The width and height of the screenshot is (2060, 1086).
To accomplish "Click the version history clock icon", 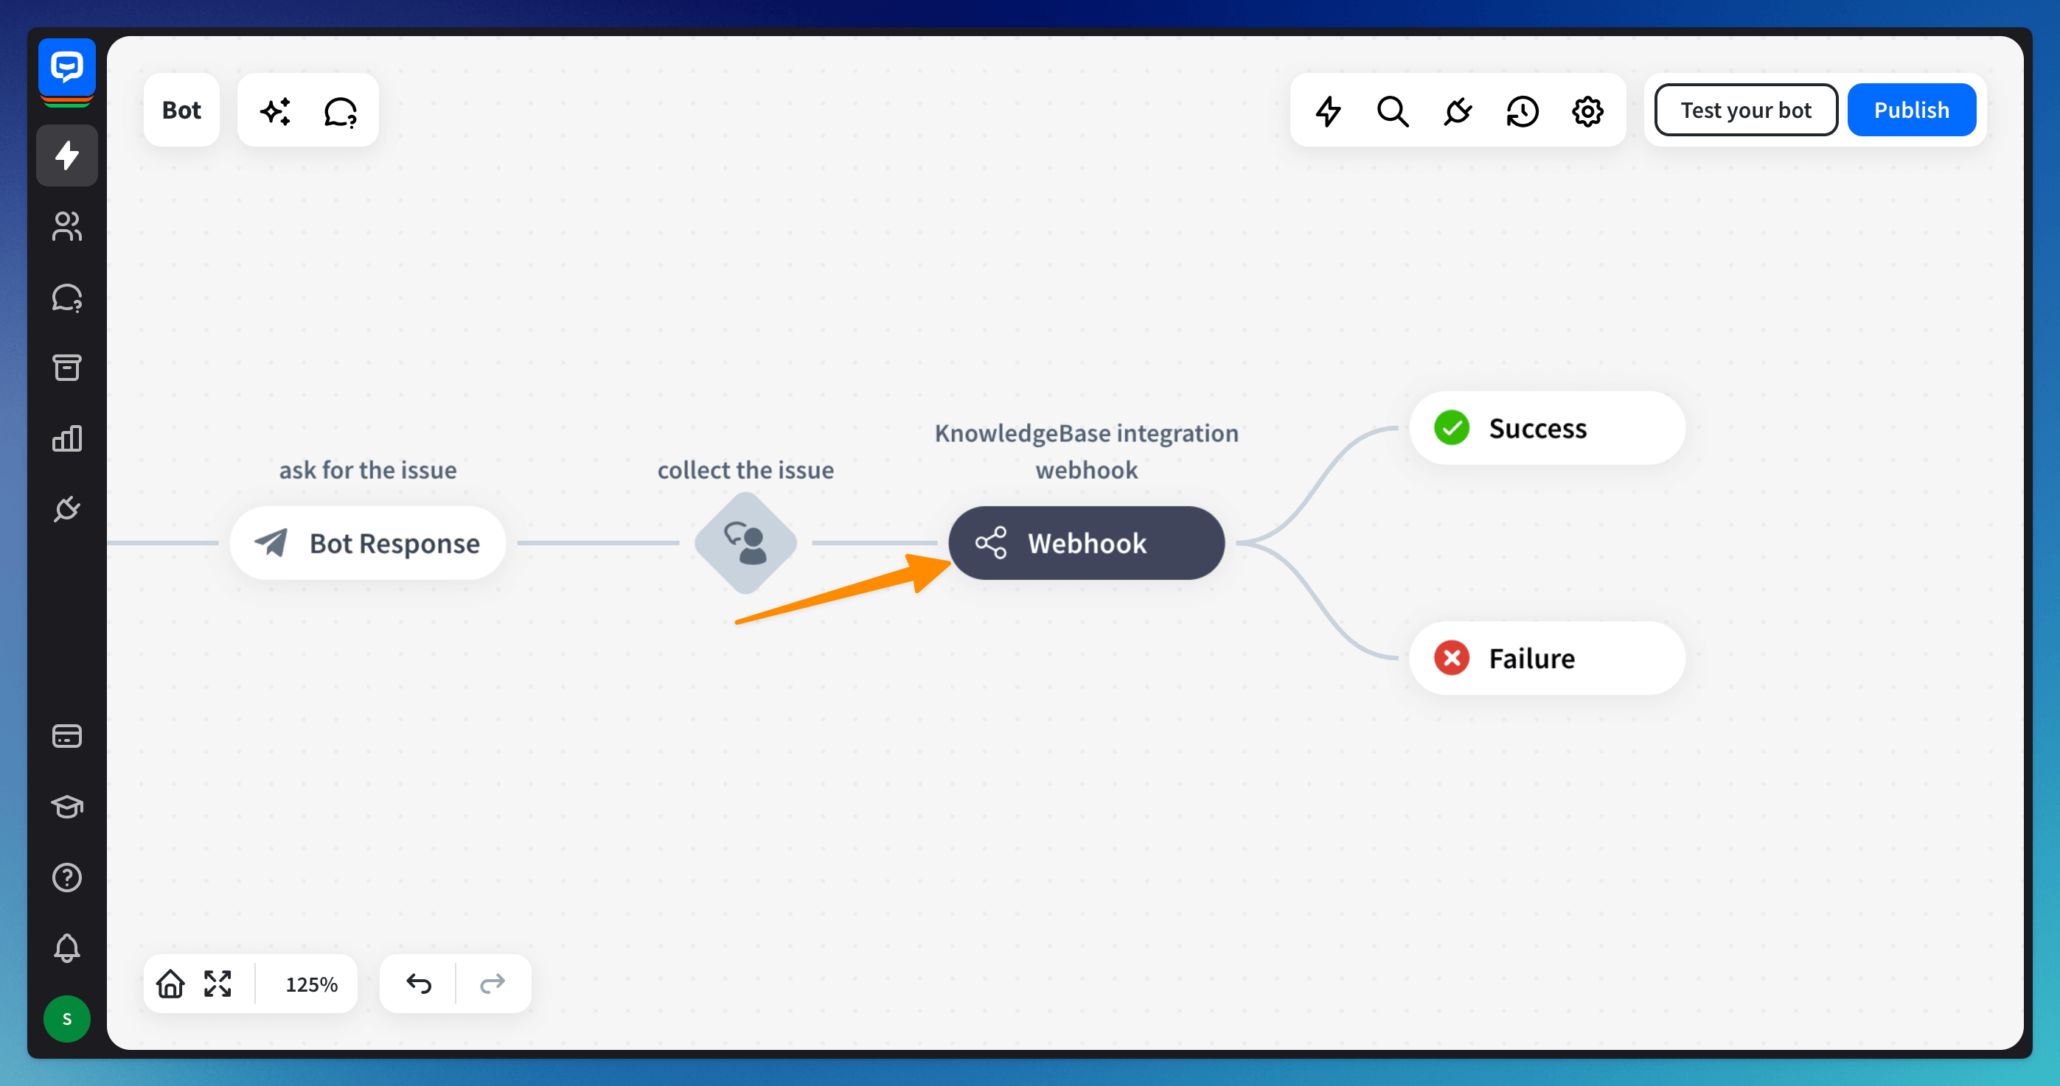I will pos(1522,111).
